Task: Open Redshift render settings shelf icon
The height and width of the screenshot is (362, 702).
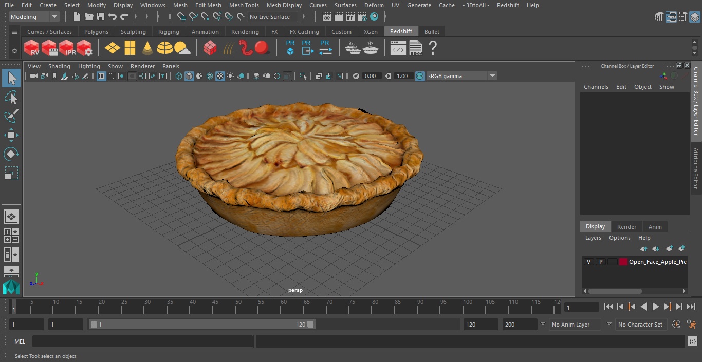Action: (x=84, y=48)
